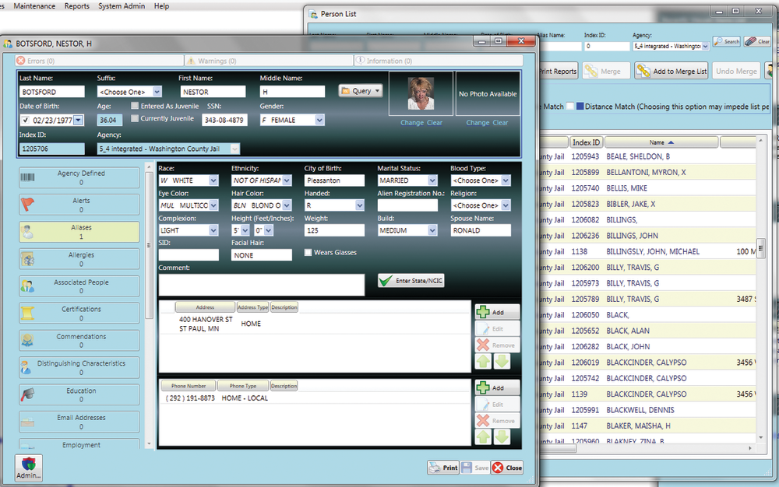Check the Entered As Juvenile box
The width and height of the screenshot is (779, 487).
coord(136,106)
